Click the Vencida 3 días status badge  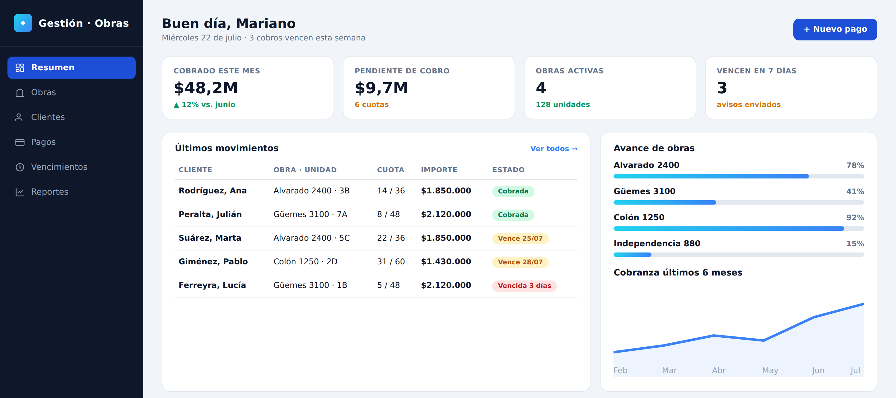(x=524, y=286)
